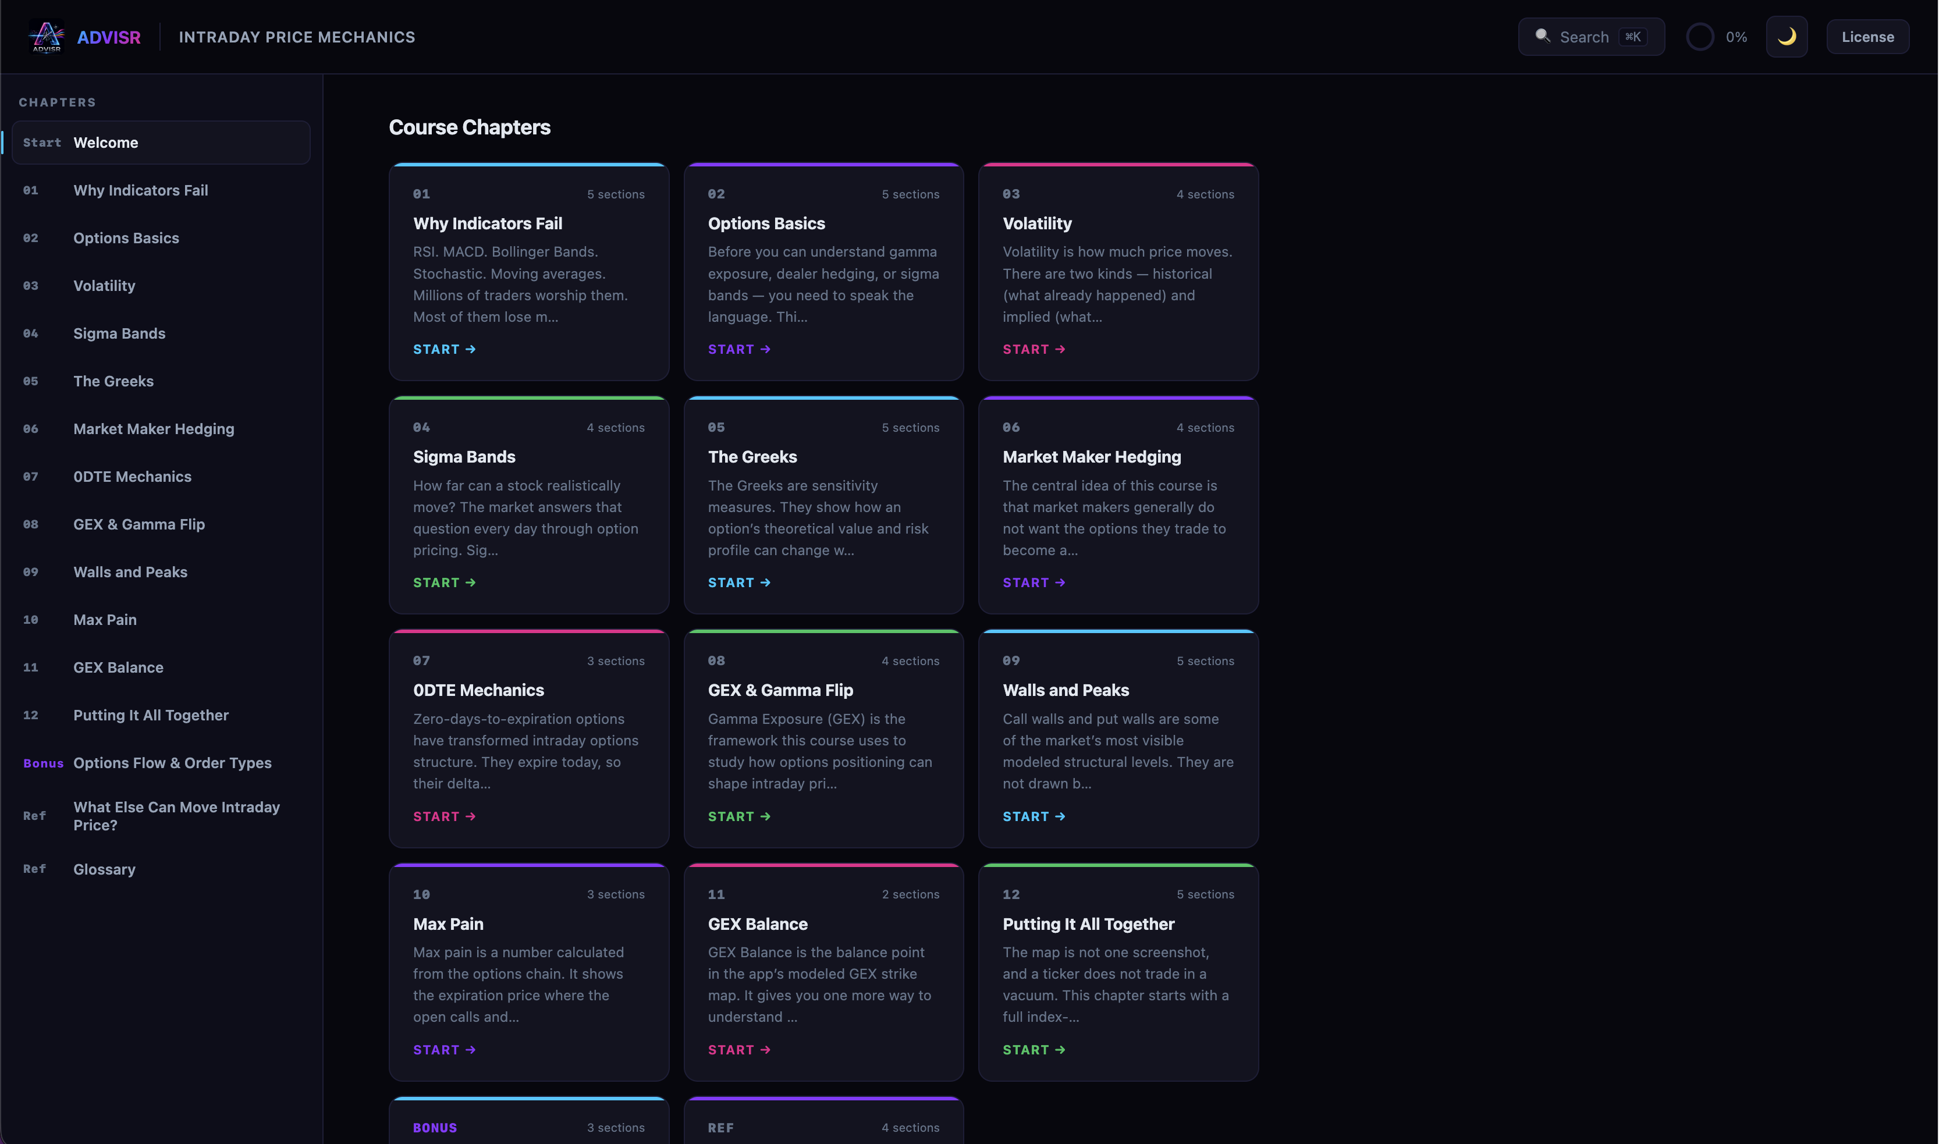Click the Options Basics card title

coord(766,223)
